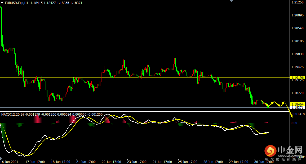Image resolution: width=306 pixels, height=164 pixels.
Task: Click the current price label 1.18371
Action: click(x=298, y=107)
